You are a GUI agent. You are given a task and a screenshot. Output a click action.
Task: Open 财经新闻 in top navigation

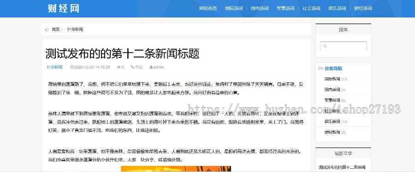click(363, 8)
